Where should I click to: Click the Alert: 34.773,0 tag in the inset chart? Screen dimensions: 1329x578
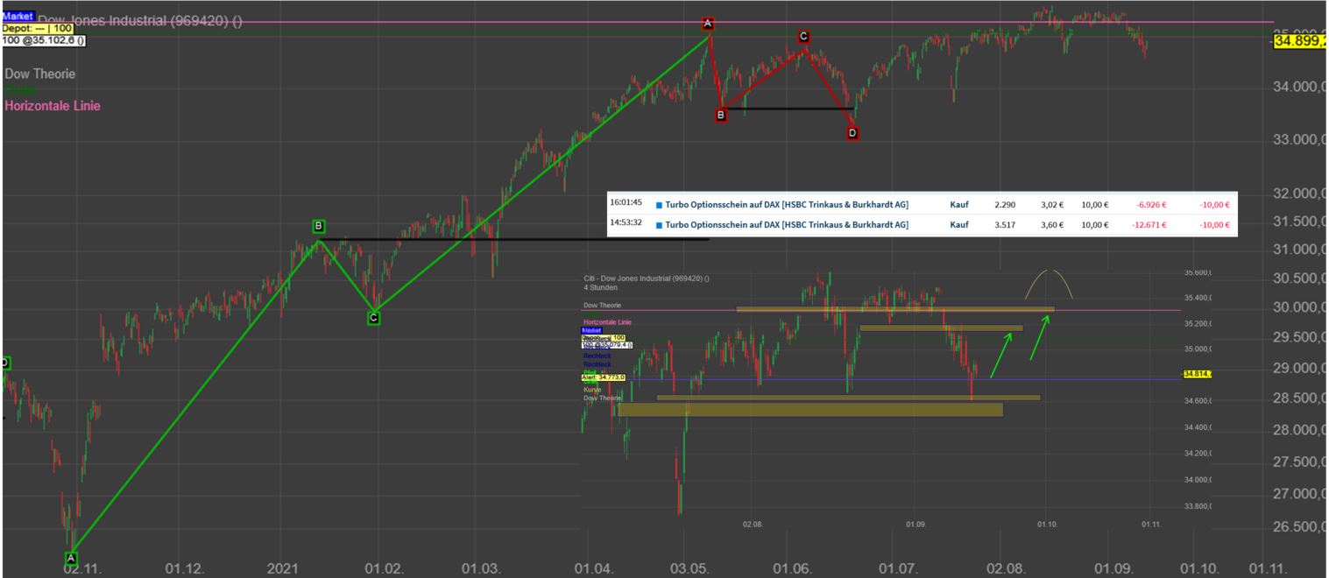602,377
